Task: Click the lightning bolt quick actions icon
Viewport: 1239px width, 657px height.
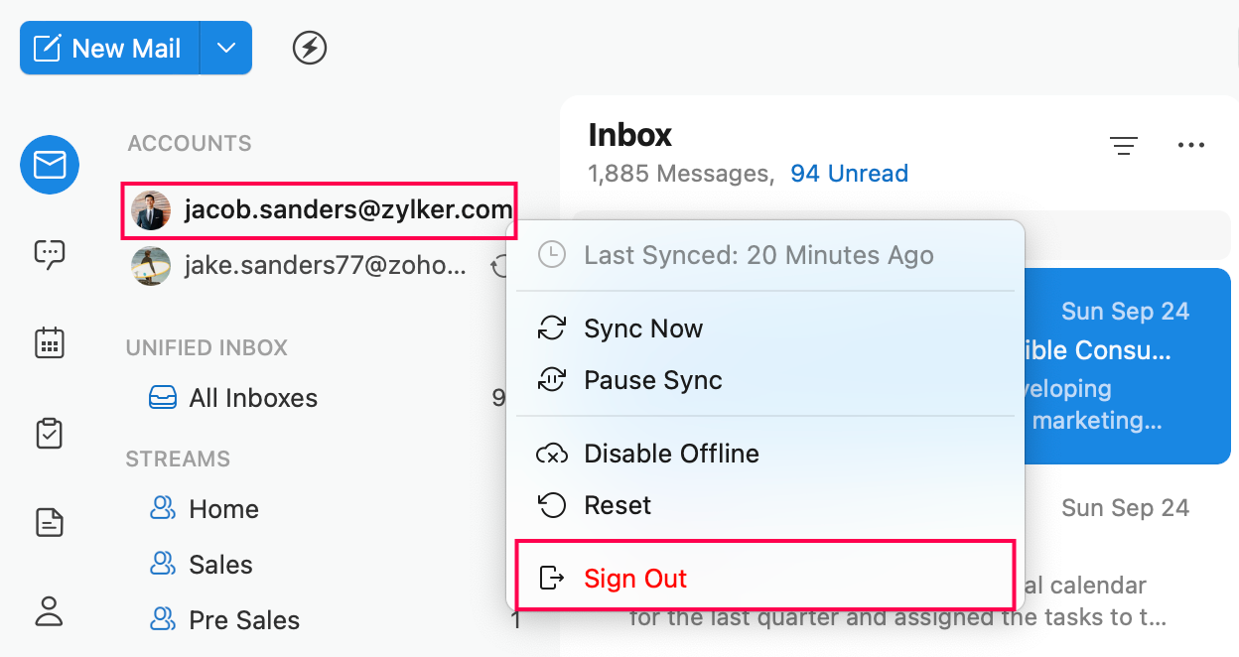Action: [310, 48]
